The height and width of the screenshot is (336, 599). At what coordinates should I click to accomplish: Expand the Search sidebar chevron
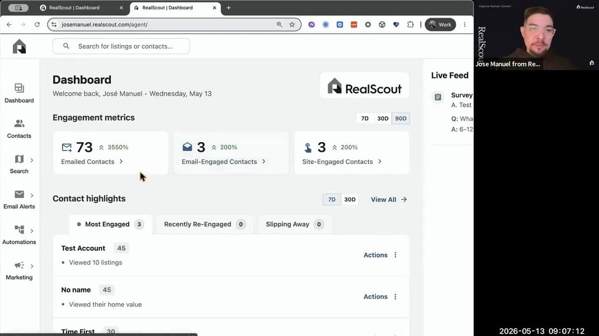coord(32,160)
